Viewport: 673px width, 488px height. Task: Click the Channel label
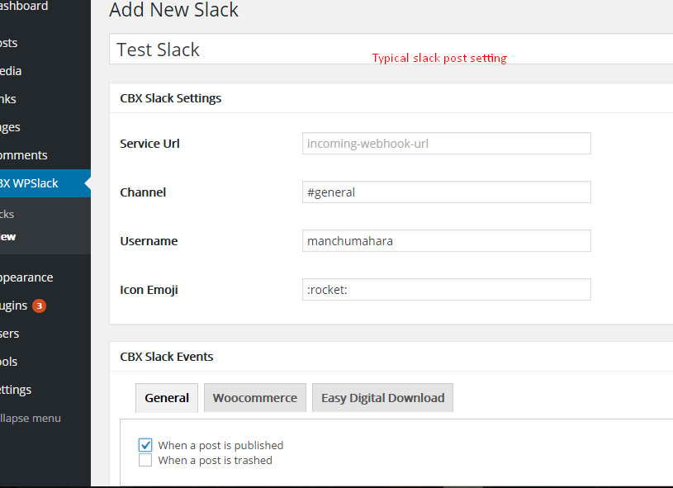tap(143, 192)
